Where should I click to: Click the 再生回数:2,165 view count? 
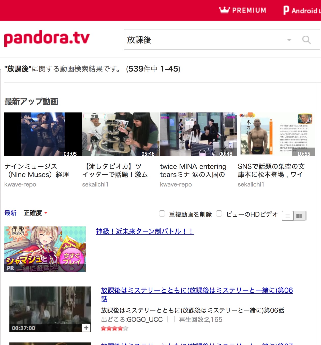pyautogui.click(x=201, y=320)
